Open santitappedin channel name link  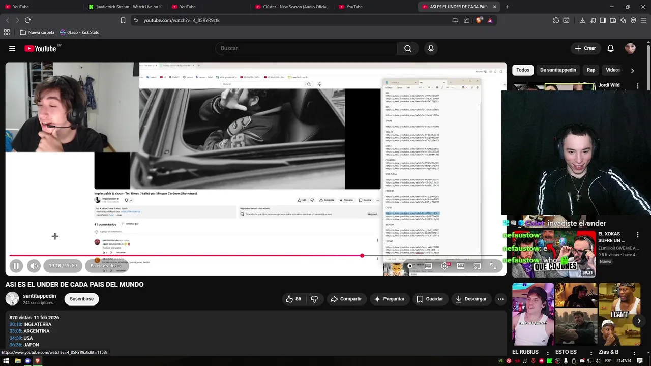[x=40, y=296]
